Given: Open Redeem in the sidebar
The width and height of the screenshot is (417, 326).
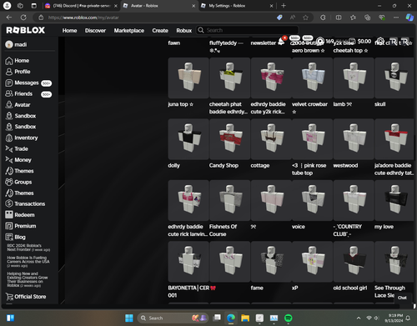Looking at the screenshot, I should (20, 215).
